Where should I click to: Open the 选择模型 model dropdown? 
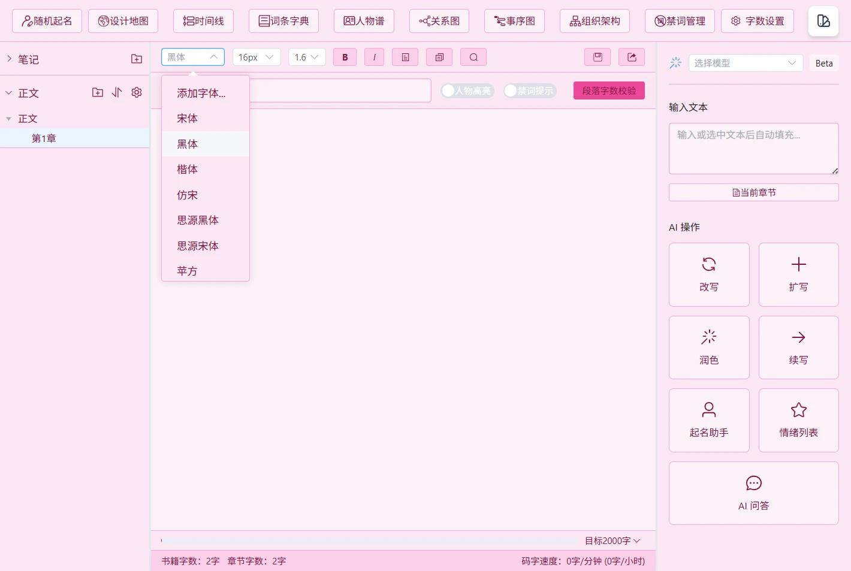(x=746, y=63)
